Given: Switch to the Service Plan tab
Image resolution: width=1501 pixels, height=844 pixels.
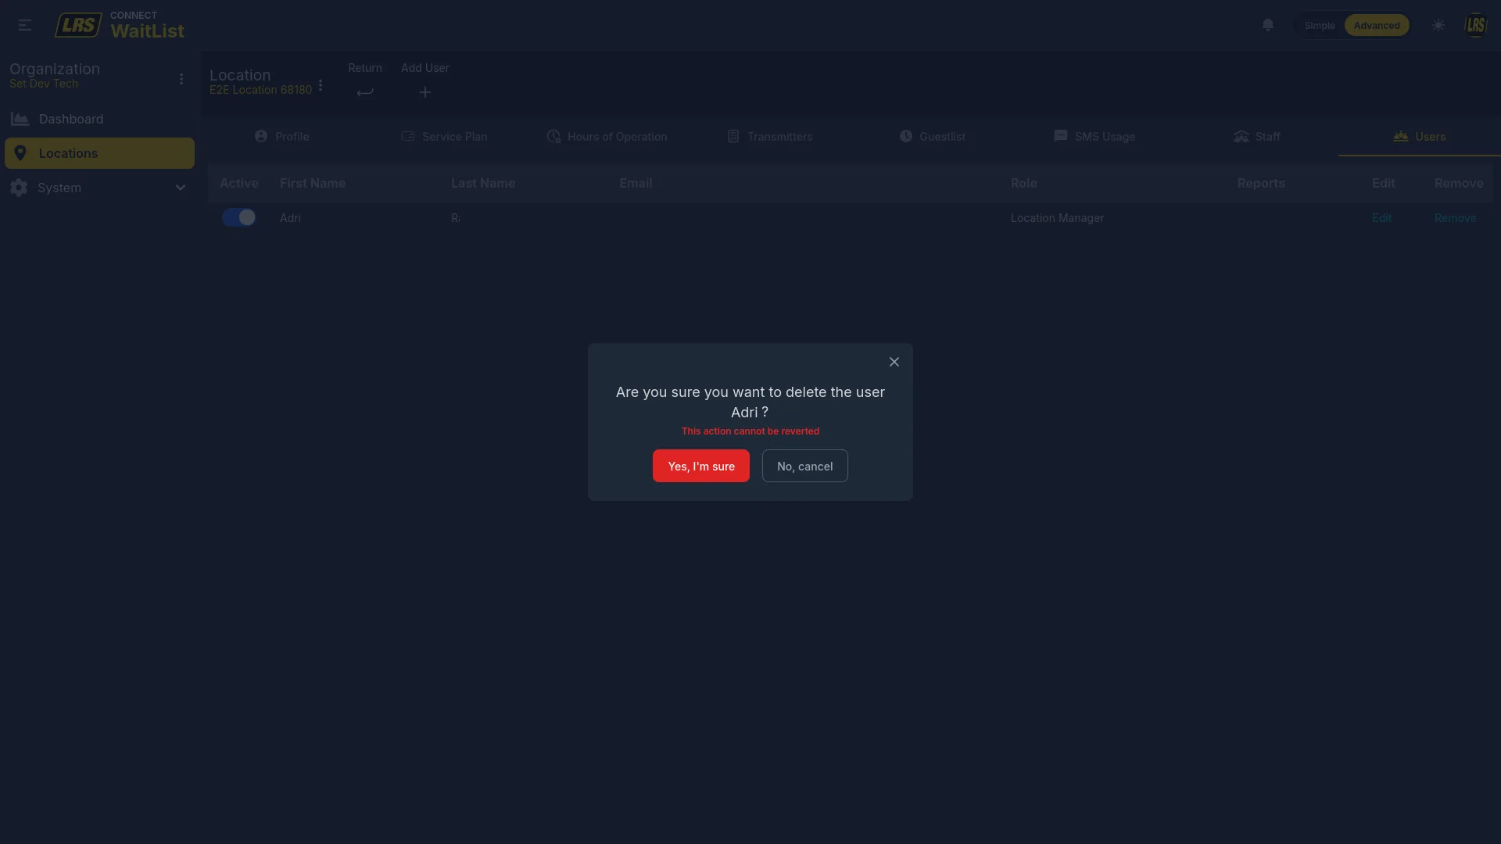Looking at the screenshot, I should [x=444, y=137].
